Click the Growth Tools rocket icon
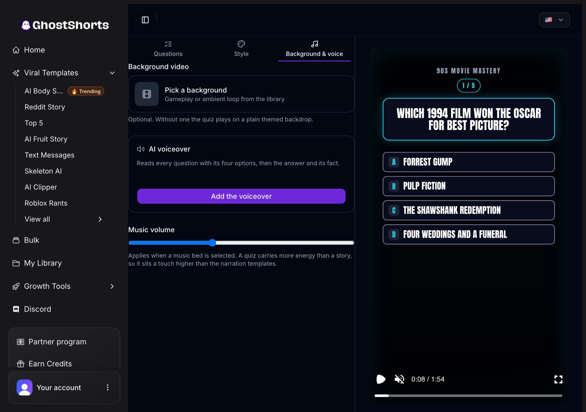 (16, 286)
